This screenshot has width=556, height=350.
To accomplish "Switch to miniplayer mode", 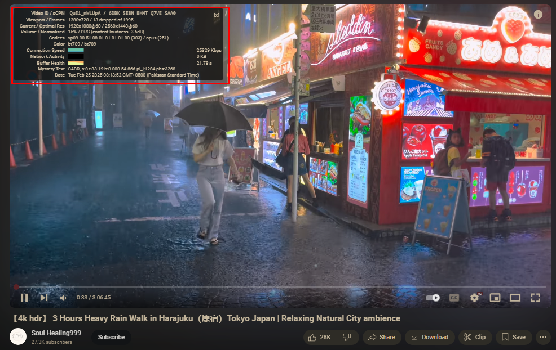I will (x=495, y=298).
